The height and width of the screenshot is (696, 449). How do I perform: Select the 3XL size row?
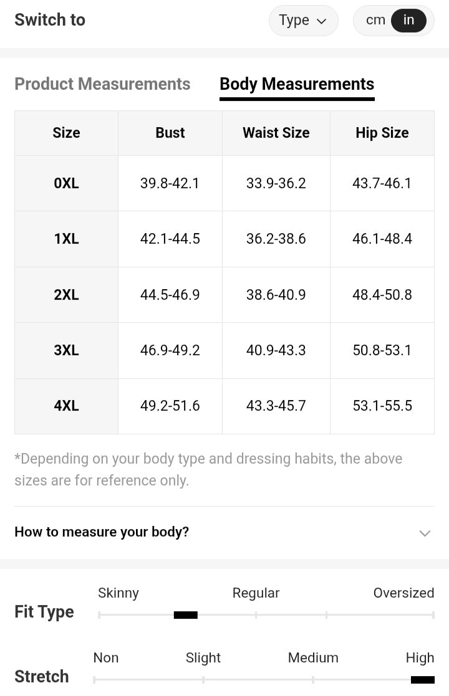click(x=66, y=350)
